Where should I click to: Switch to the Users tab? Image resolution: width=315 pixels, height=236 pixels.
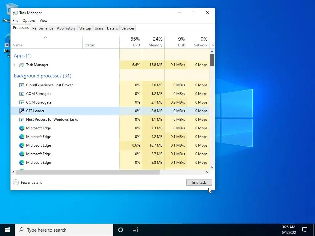99,28
